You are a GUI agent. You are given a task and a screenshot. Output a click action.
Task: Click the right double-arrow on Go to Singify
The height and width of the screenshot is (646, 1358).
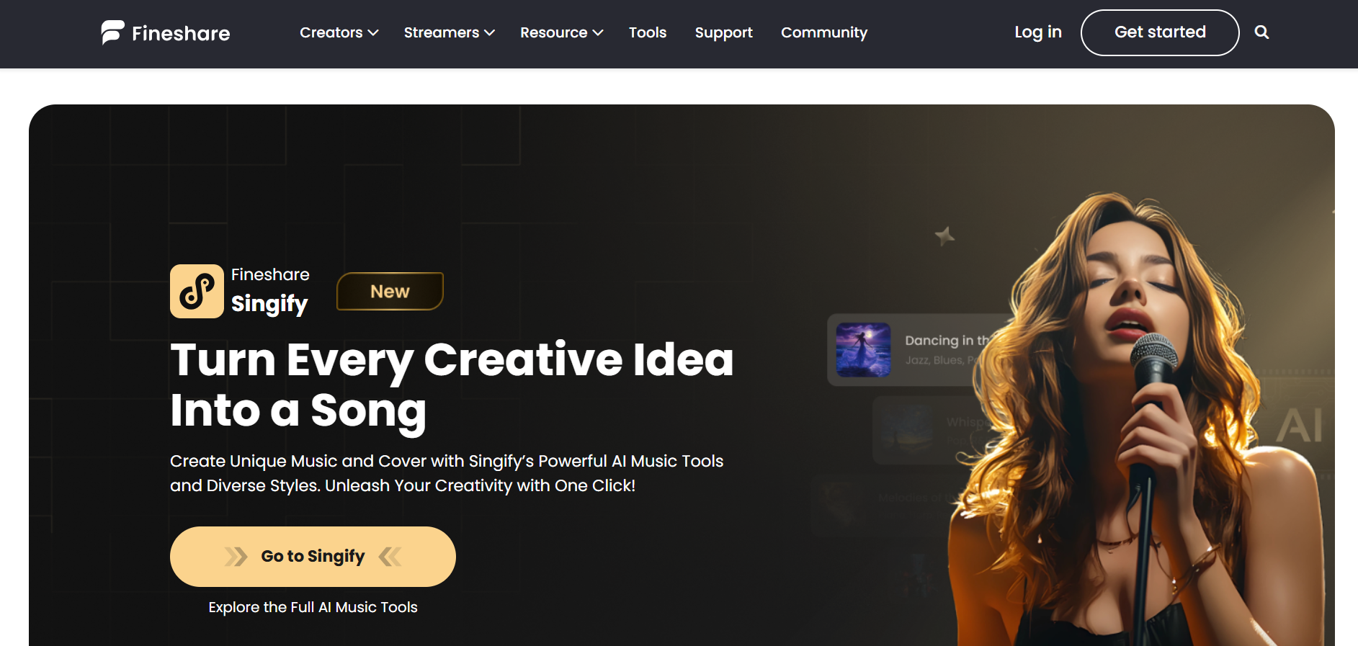tap(390, 557)
